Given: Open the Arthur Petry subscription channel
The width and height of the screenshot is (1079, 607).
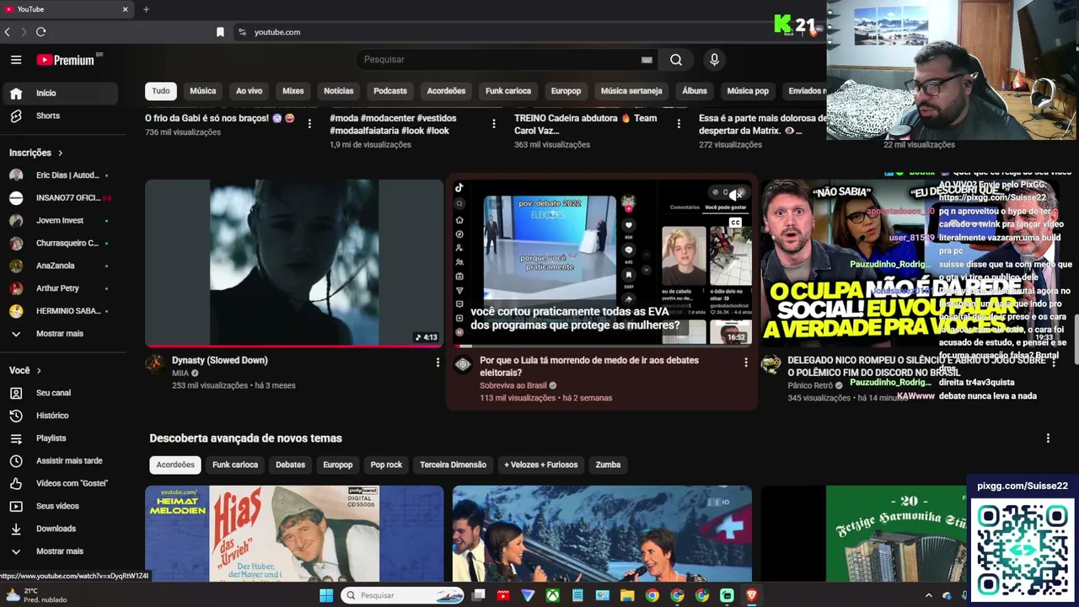Looking at the screenshot, I should (59, 288).
